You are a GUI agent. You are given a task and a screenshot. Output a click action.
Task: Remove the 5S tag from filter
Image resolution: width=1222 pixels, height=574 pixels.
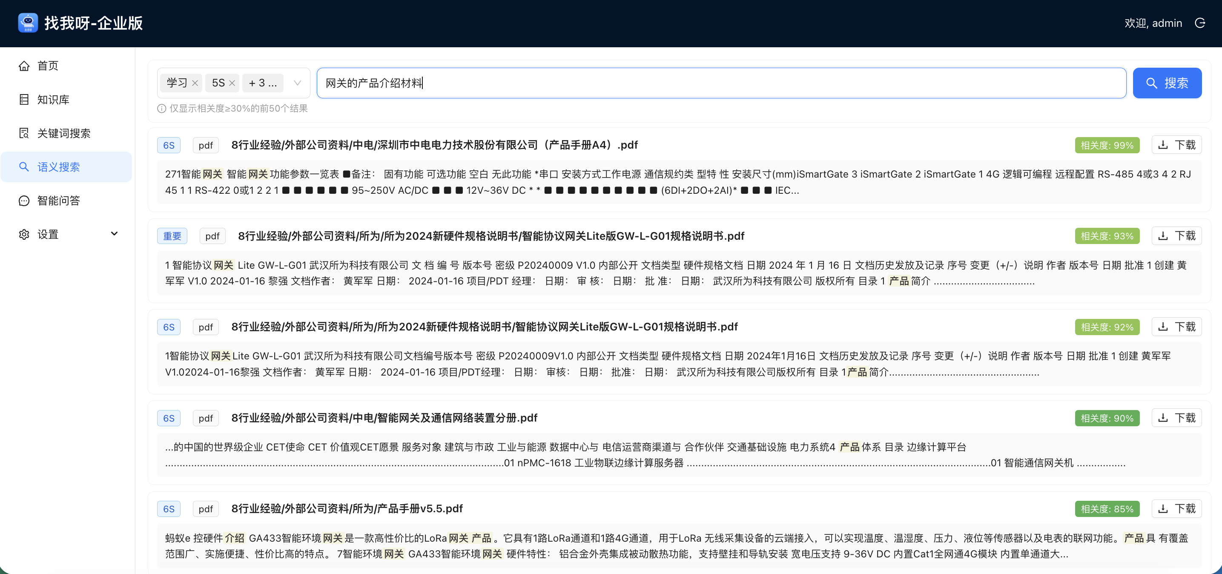232,83
